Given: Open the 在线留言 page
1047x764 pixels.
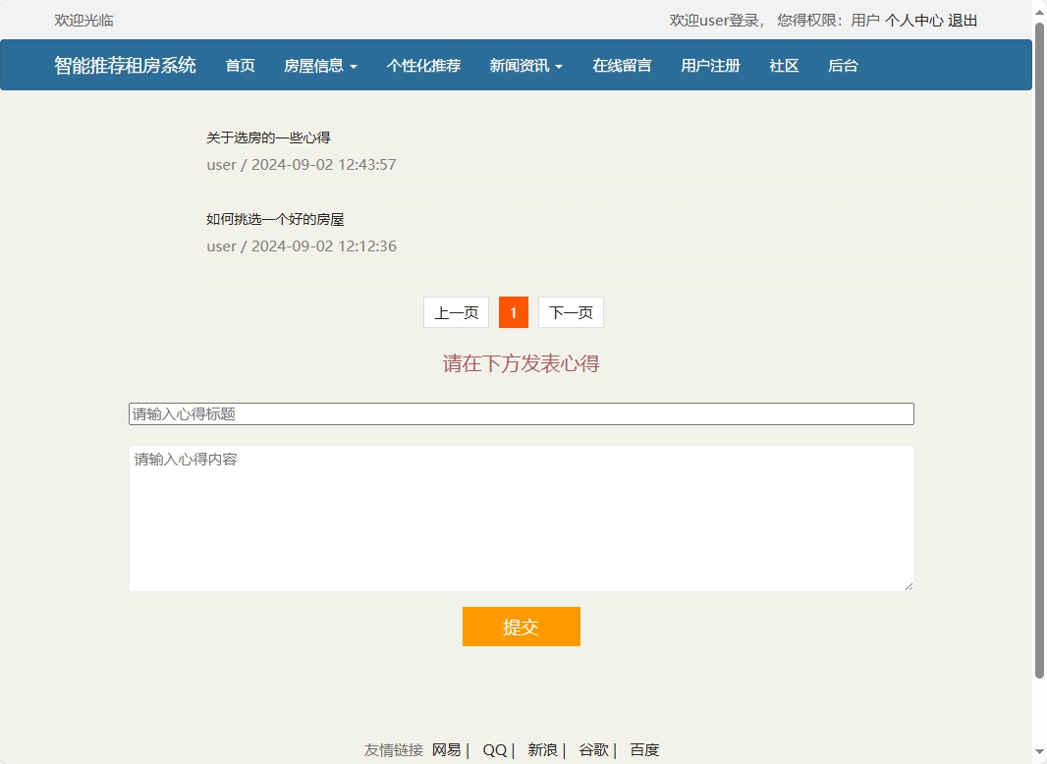Looking at the screenshot, I should point(621,65).
